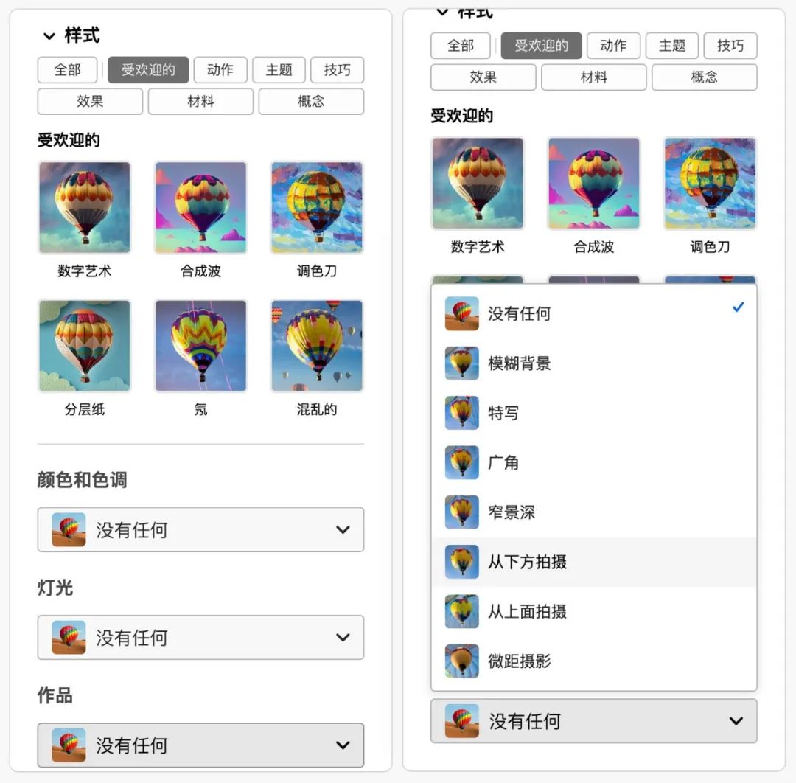Click the 概念 filter button in right panel
The height and width of the screenshot is (783, 796).
coord(704,77)
